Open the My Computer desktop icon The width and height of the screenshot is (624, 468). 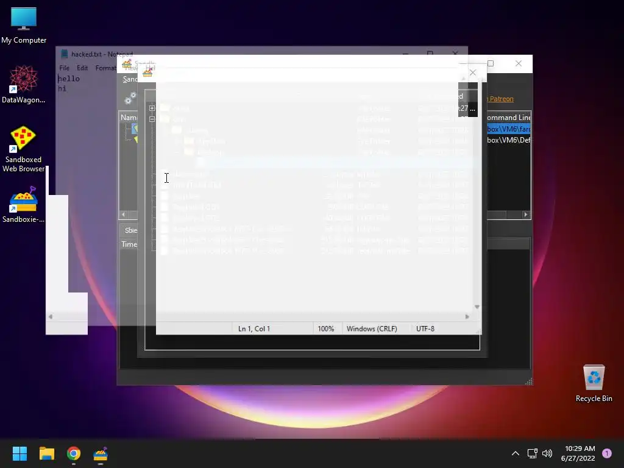click(x=24, y=26)
